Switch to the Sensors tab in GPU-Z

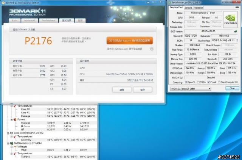(x=188, y=8)
